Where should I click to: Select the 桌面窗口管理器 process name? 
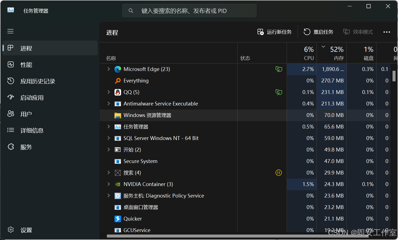pyautogui.click(x=141, y=207)
